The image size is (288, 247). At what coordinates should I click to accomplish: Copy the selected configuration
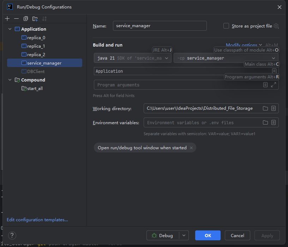tap(26, 19)
